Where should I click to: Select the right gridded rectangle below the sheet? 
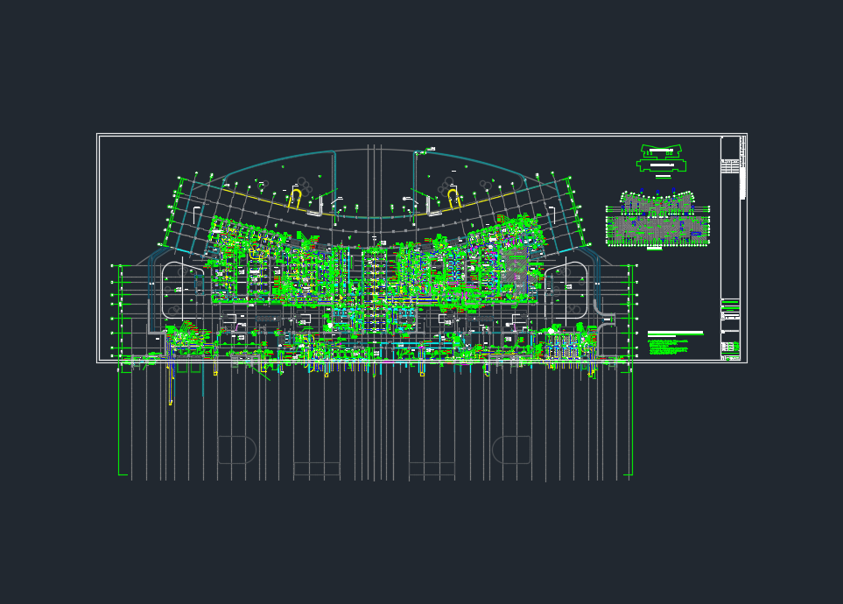[432, 469]
